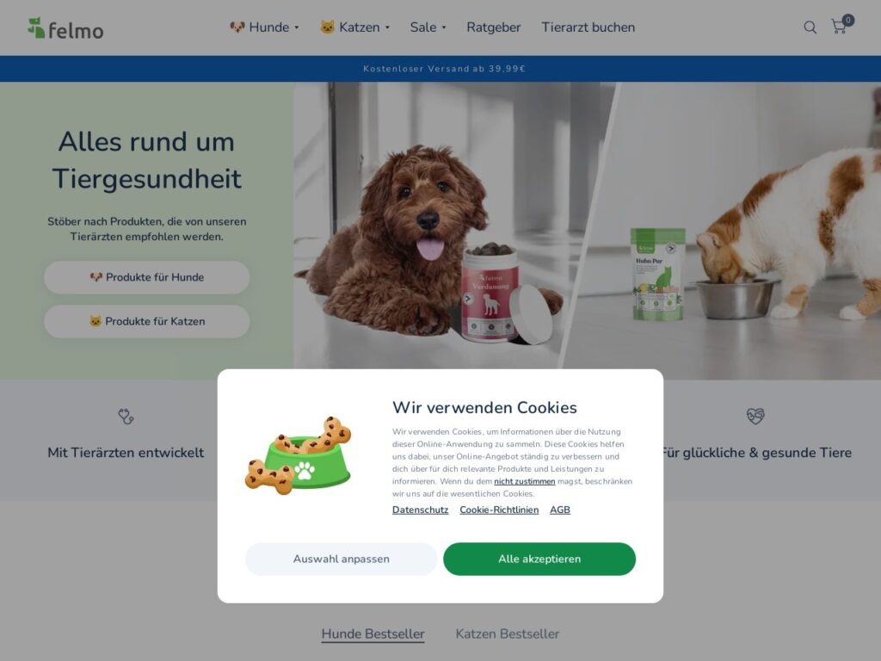
Task: Open the Cookie-Richtlinien link
Action: [499, 510]
